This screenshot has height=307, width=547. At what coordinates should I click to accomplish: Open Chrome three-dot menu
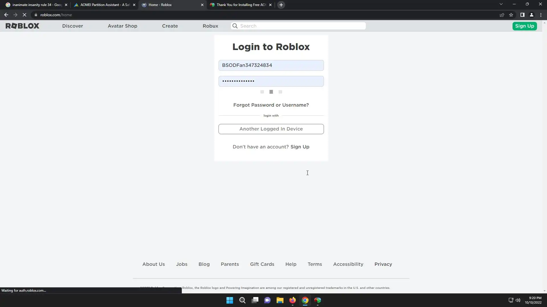(541, 15)
